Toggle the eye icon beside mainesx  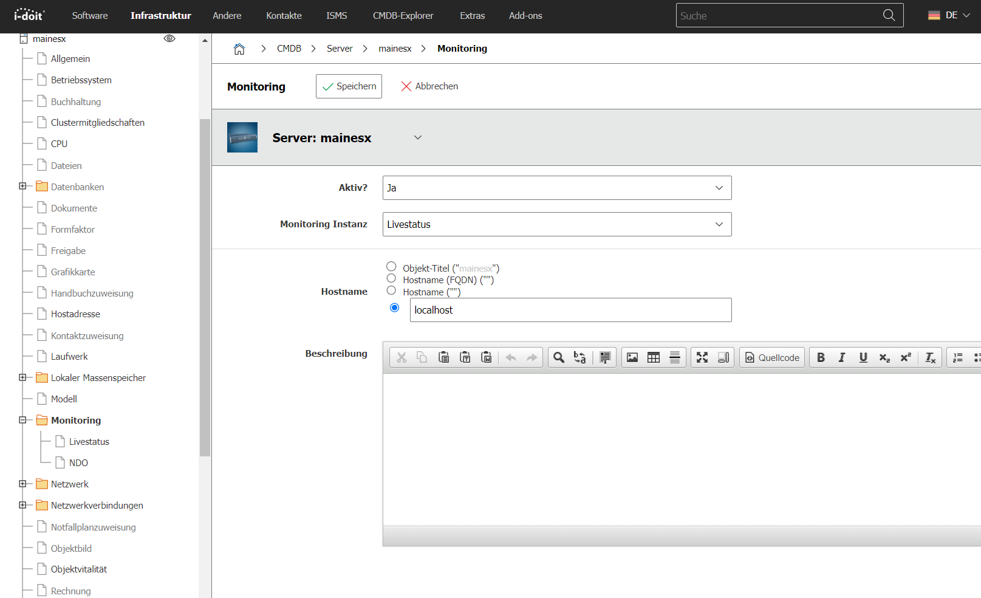pyautogui.click(x=169, y=38)
